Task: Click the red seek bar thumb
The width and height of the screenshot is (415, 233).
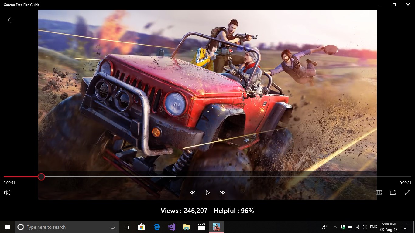Action: [x=41, y=177]
